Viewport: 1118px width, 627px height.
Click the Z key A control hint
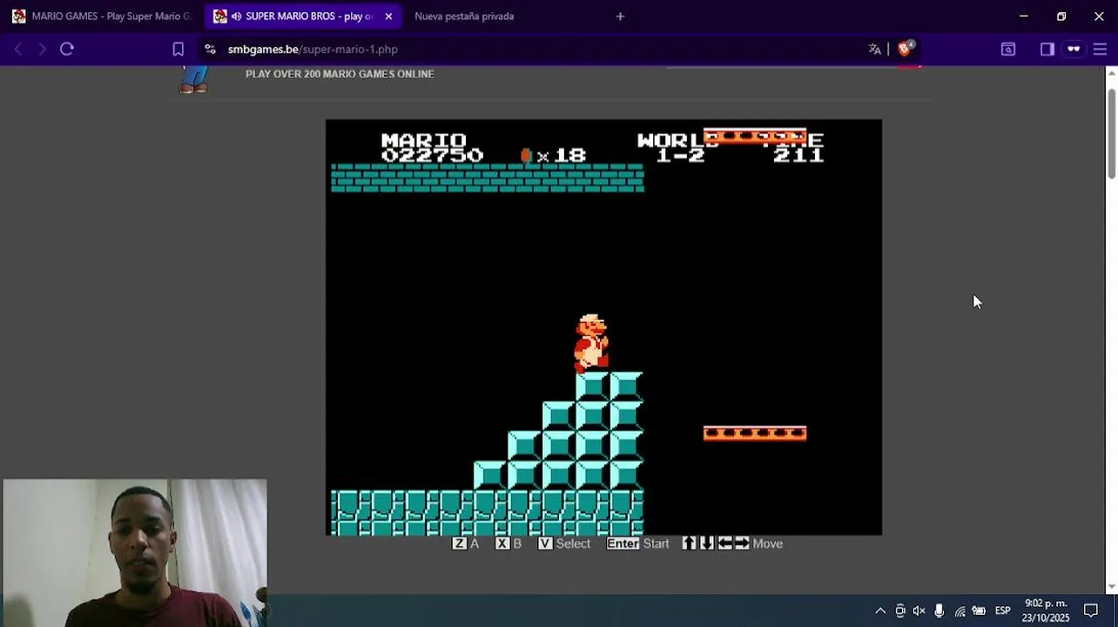tap(466, 543)
